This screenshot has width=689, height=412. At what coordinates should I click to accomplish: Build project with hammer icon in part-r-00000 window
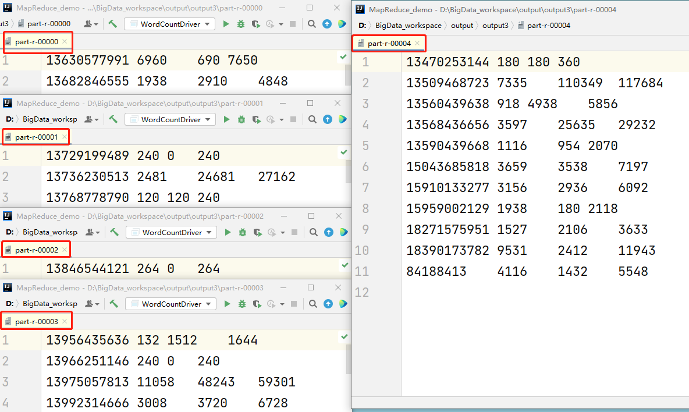113,24
